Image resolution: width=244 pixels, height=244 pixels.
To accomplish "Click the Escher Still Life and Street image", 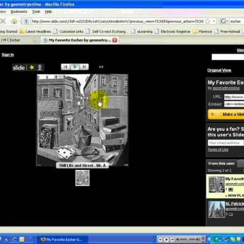I will 82,120.
